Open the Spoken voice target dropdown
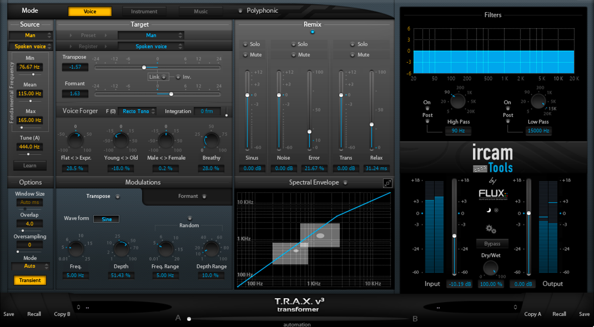The image size is (594, 327). pyautogui.click(x=150, y=46)
